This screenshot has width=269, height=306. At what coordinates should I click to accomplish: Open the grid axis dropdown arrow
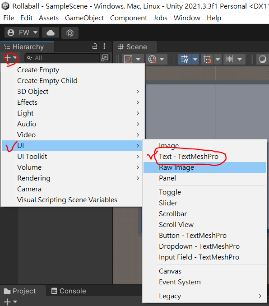tap(195, 59)
